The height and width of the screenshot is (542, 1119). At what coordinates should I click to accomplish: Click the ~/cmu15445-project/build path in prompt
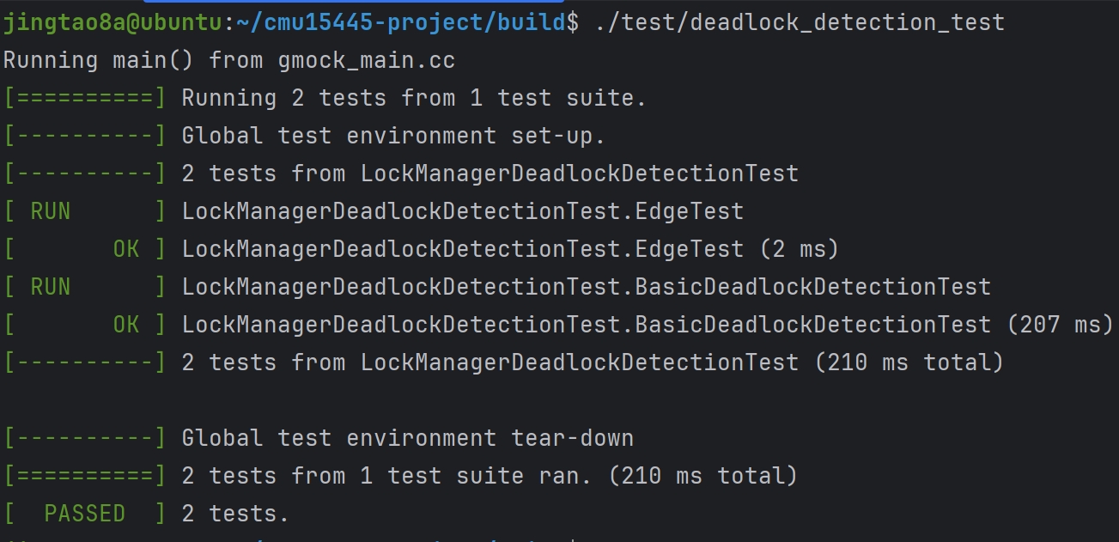pyautogui.click(x=400, y=22)
